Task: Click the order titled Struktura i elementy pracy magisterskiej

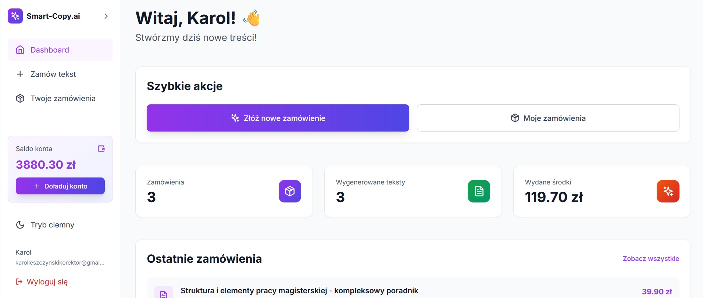Action: tap(299, 290)
